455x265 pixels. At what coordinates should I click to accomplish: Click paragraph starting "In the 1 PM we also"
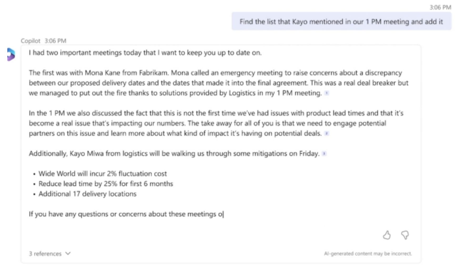tap(216, 123)
